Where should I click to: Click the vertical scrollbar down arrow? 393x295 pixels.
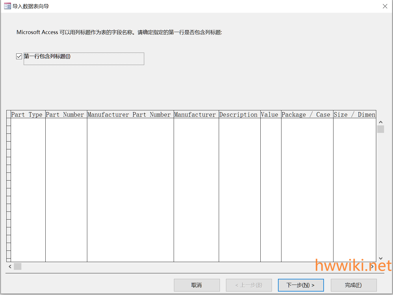[381, 258]
